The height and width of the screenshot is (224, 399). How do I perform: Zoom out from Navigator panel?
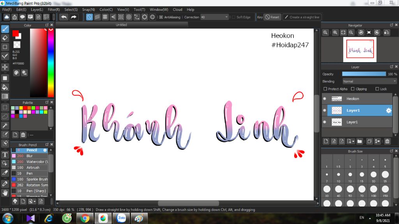click(x=351, y=33)
